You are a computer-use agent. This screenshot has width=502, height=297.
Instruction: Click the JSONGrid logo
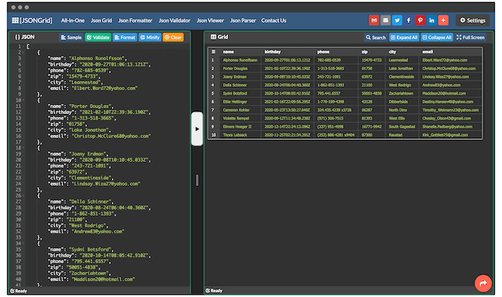coord(32,21)
